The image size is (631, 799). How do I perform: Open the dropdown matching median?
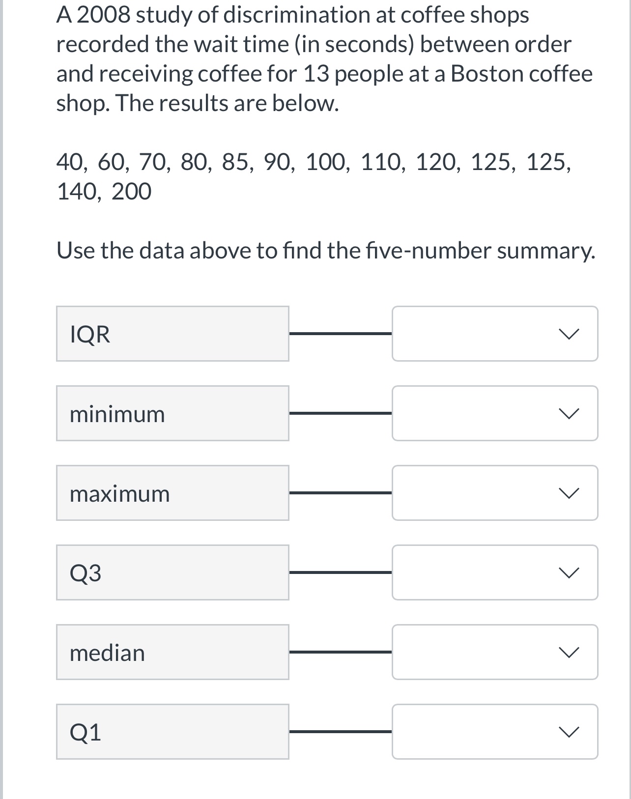point(495,652)
